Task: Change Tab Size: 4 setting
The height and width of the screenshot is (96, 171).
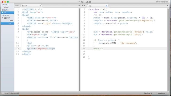Action: [x=148, y=93]
